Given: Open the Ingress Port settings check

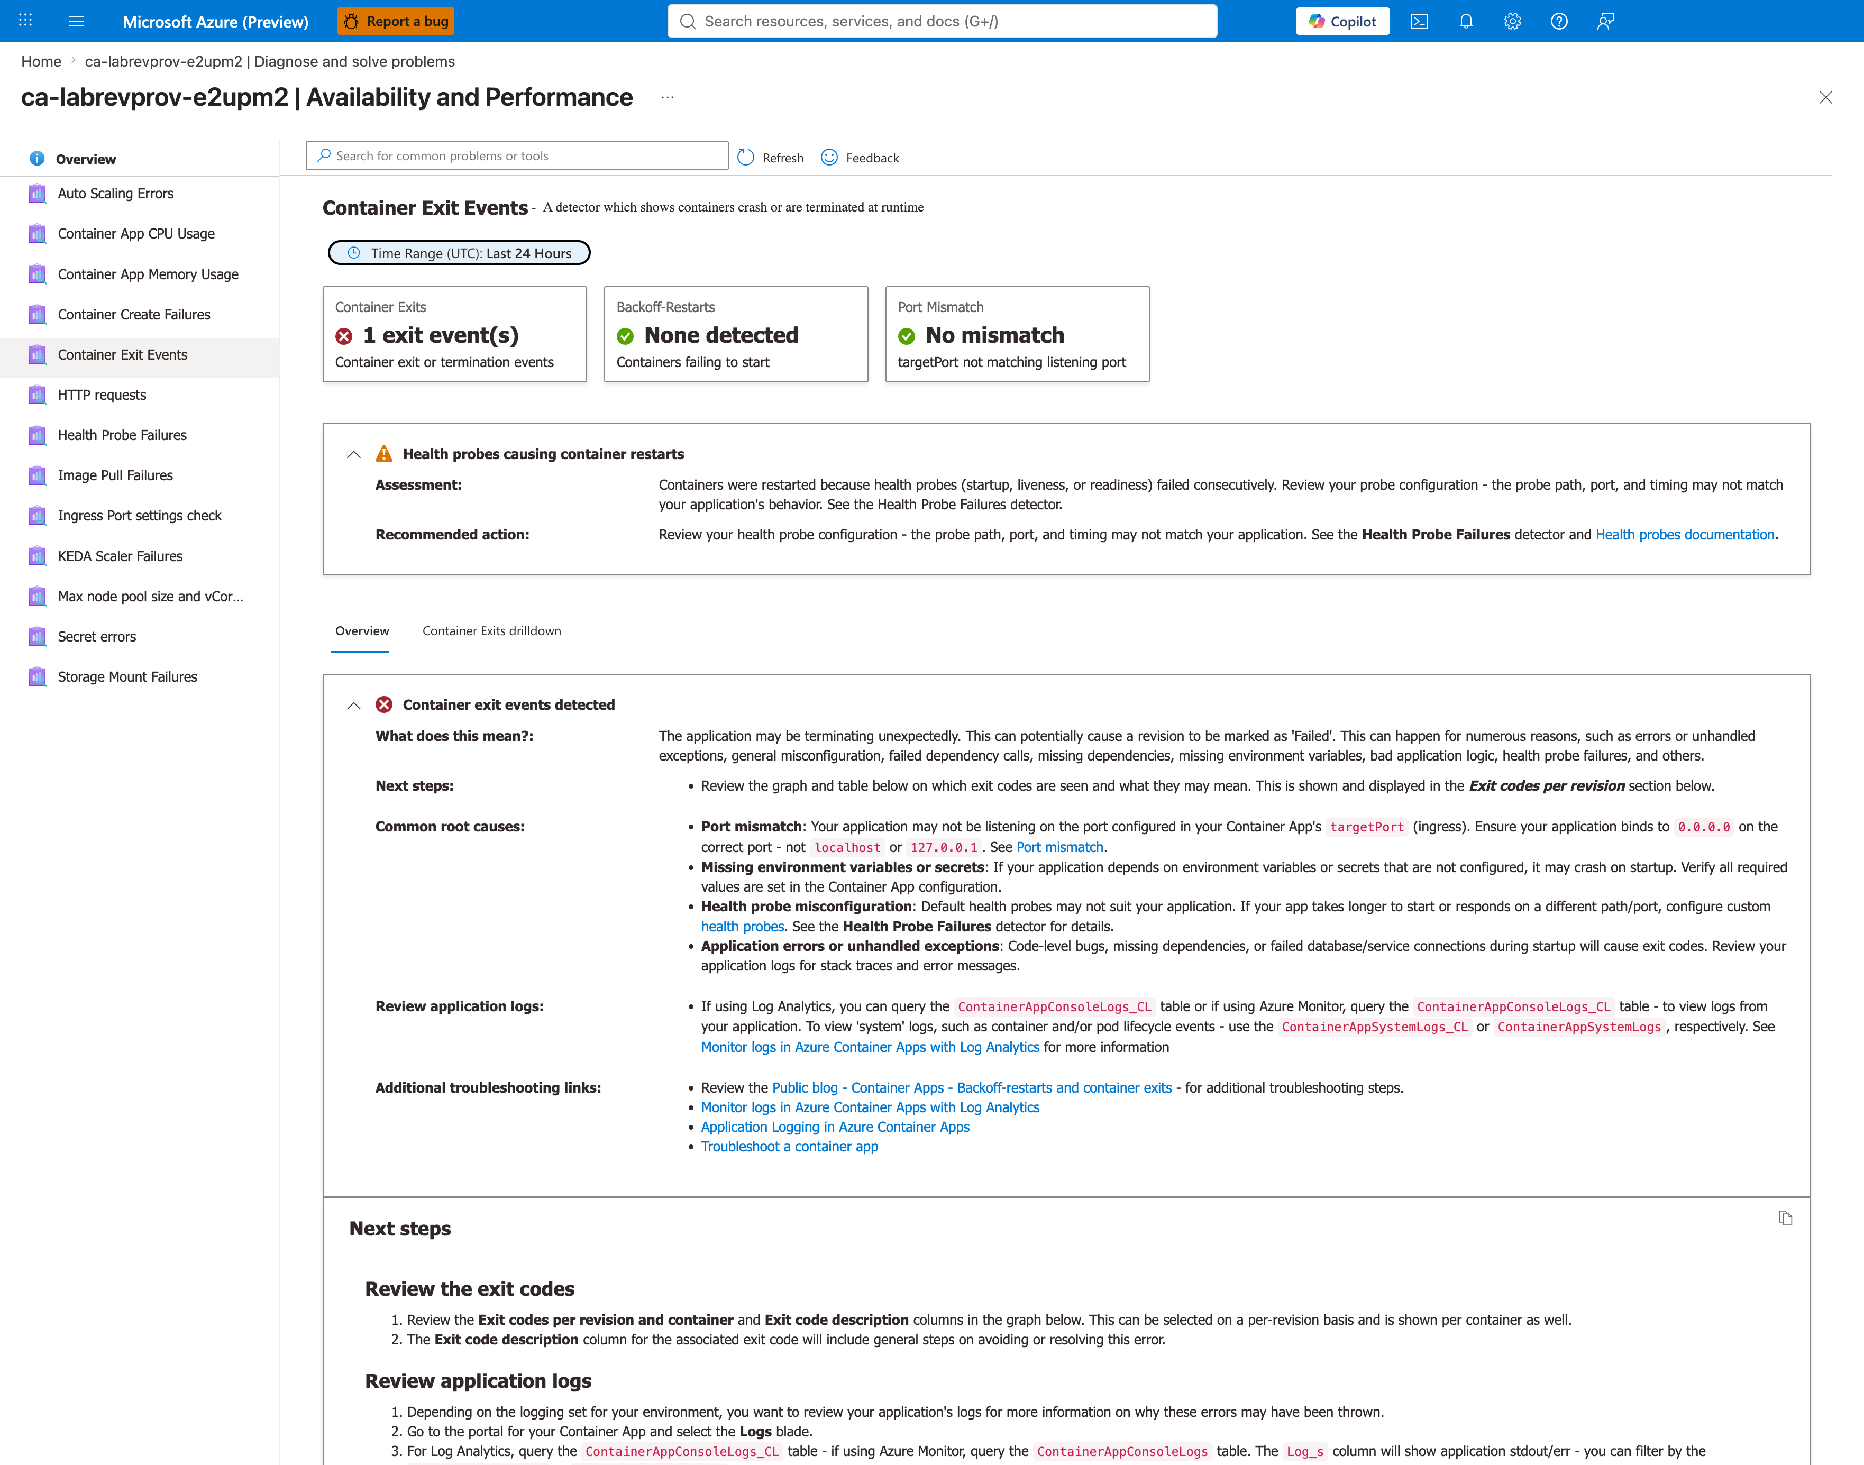Looking at the screenshot, I should (140, 516).
